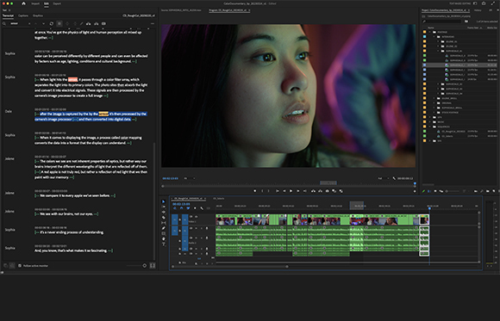Click the pencil edit icon in transcript toolbar
Image resolution: width=500 pixels, height=321 pixels.
click(81, 23)
